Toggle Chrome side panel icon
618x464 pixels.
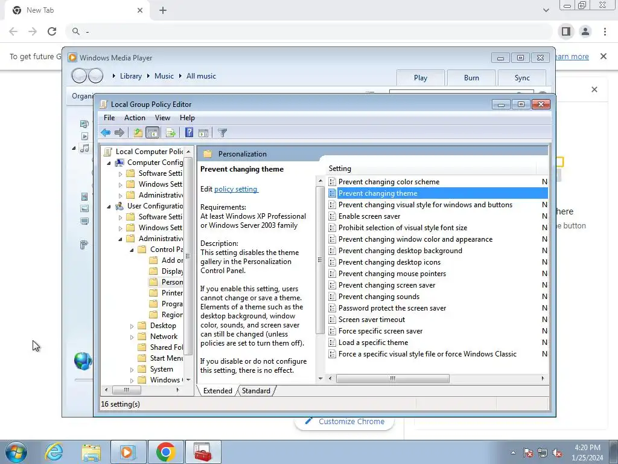(566, 31)
